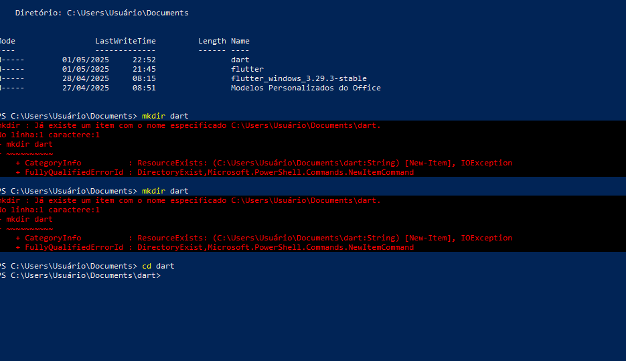Click the 'LastWriteTime' column header

tap(125, 41)
